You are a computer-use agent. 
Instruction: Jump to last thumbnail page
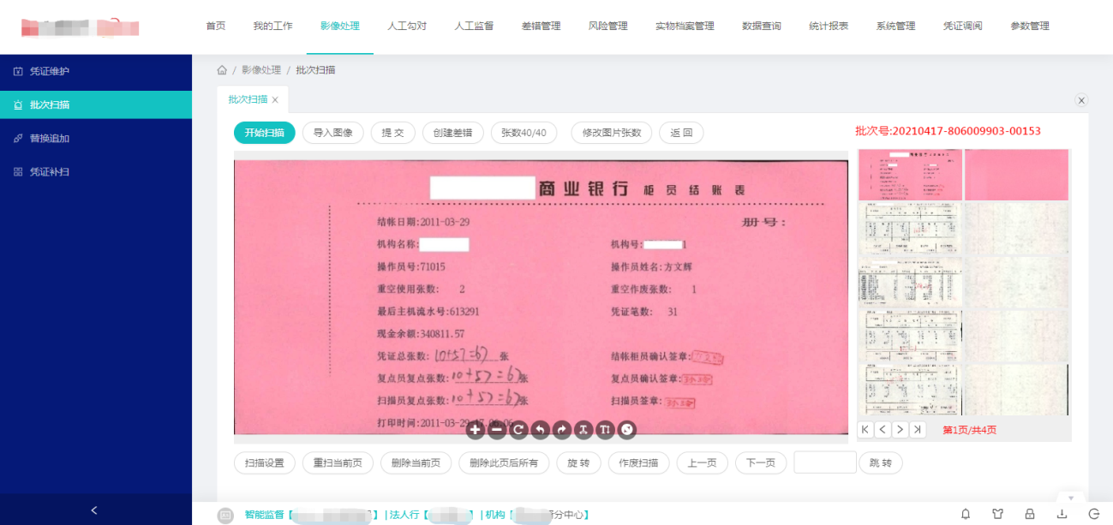pyautogui.click(x=919, y=429)
